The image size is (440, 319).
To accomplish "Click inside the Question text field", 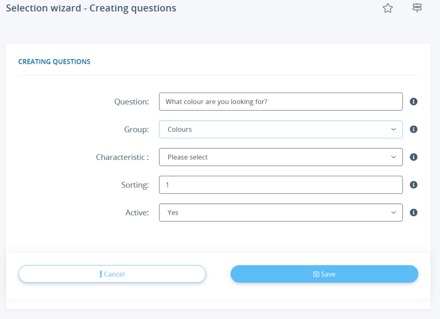I will [x=281, y=102].
